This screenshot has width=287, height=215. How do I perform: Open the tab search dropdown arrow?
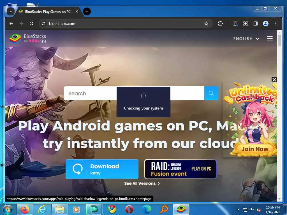(x=11, y=12)
